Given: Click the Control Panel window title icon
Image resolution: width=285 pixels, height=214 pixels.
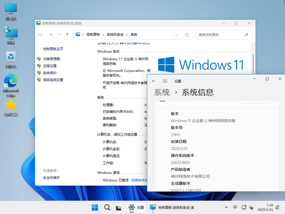Looking at the screenshot, I should [38, 23].
